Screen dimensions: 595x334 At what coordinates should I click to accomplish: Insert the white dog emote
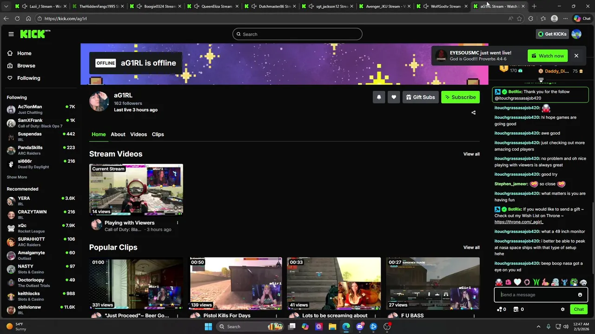(x=583, y=282)
